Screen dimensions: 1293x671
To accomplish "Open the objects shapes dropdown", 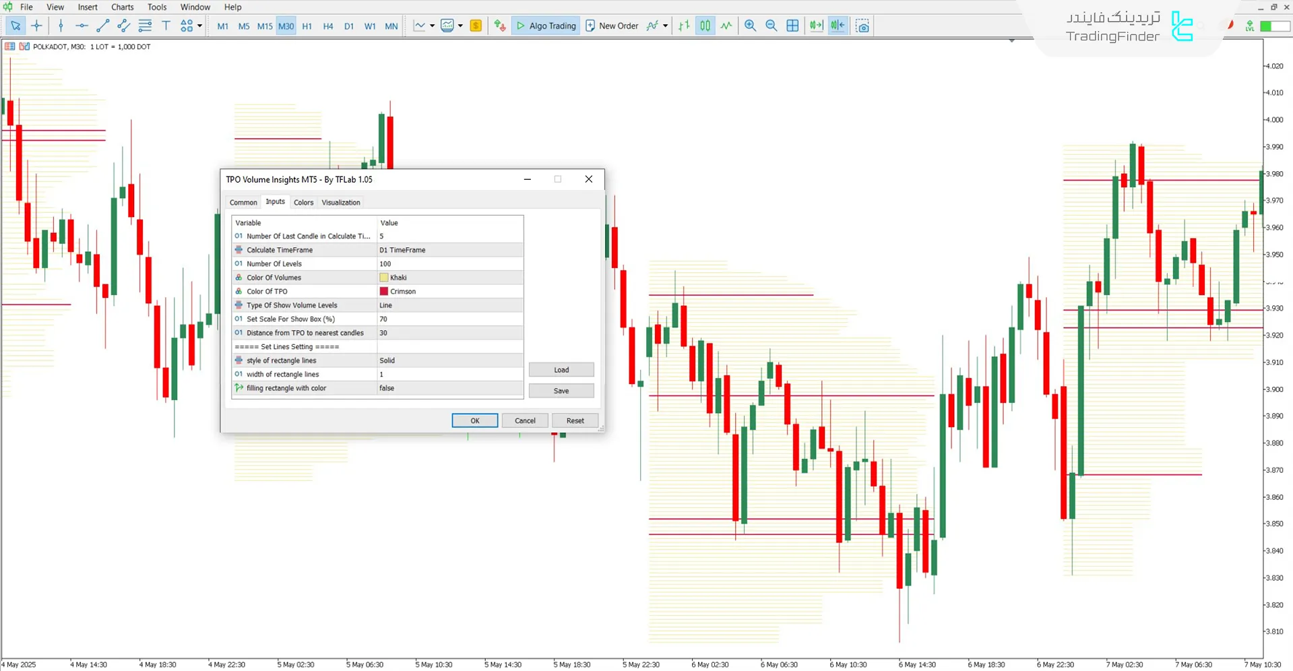I will pos(199,26).
